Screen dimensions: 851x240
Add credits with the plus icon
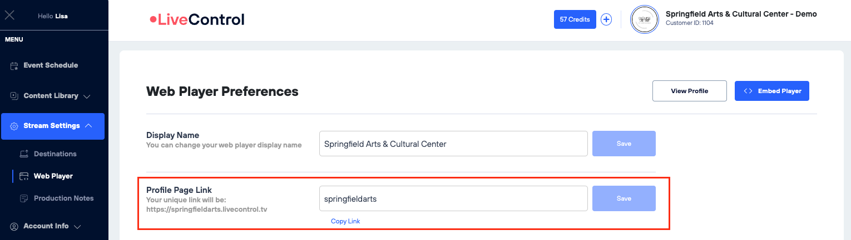pyautogui.click(x=606, y=19)
